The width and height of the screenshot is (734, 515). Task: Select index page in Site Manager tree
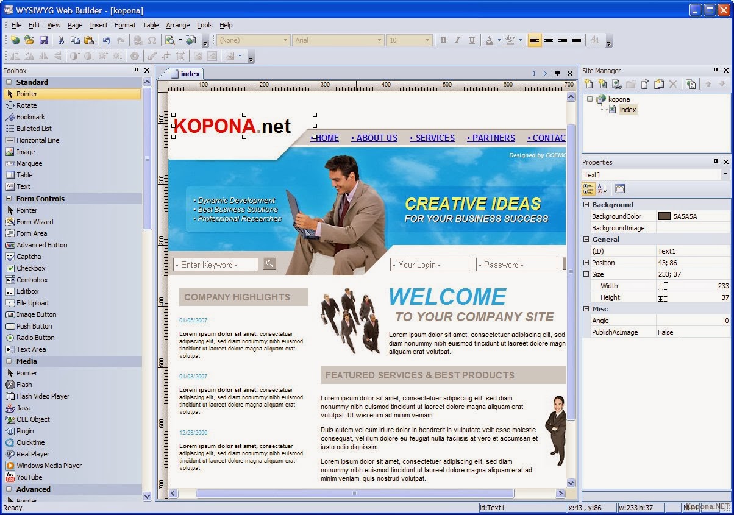628,110
